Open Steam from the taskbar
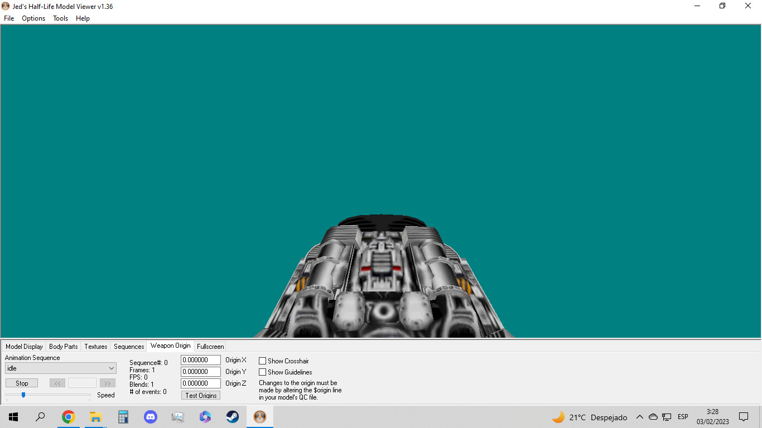The image size is (762, 428). point(233,417)
